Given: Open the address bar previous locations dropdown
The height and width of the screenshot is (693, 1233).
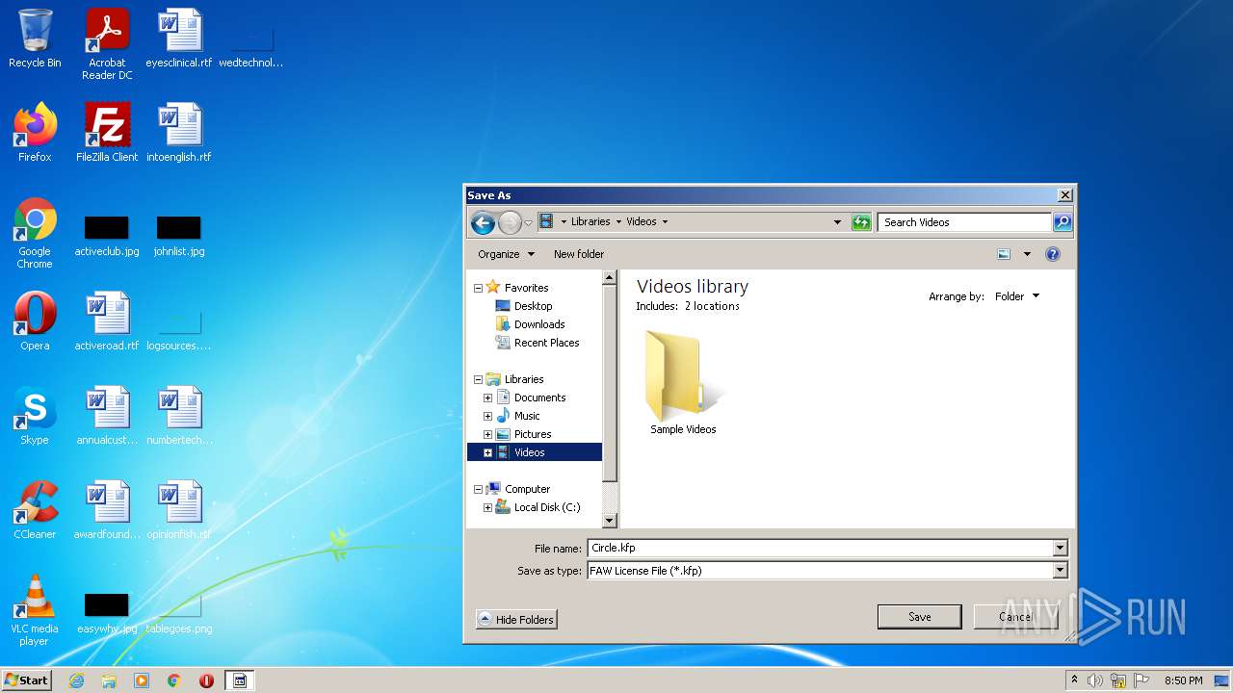Looking at the screenshot, I should click(837, 222).
